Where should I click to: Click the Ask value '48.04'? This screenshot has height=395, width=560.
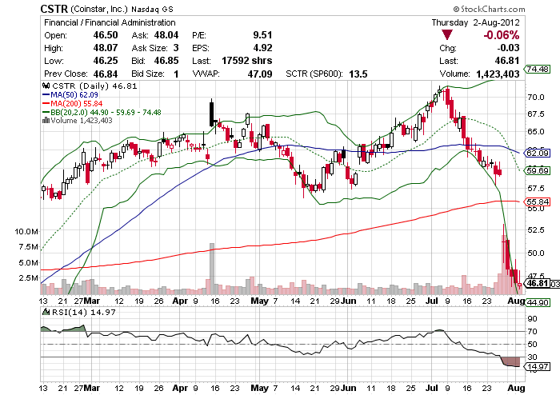pyautogui.click(x=166, y=35)
